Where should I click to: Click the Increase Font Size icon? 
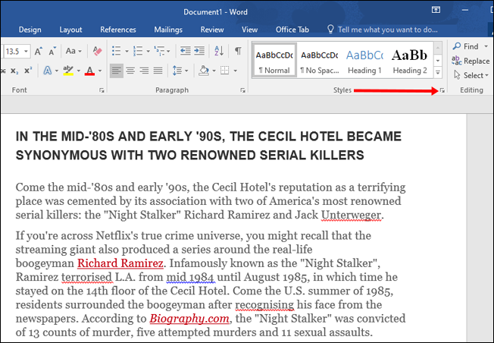[39, 51]
